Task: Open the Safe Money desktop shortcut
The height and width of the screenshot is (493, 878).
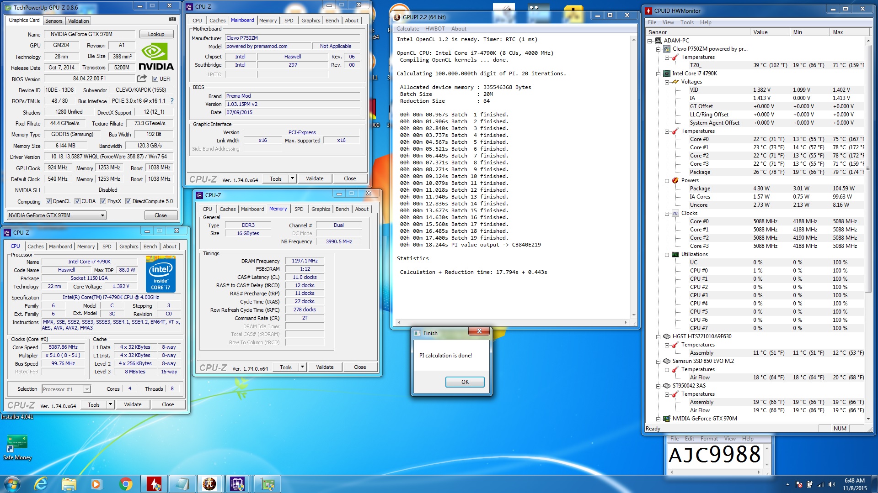Action: click(x=17, y=447)
